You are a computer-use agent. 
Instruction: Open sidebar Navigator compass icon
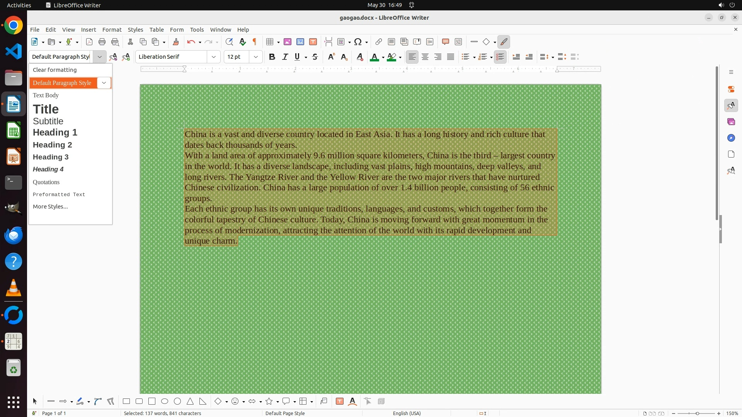click(731, 138)
